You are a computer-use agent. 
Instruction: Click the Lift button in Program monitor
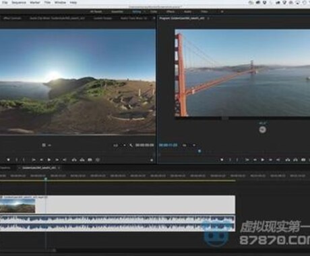point(288,160)
